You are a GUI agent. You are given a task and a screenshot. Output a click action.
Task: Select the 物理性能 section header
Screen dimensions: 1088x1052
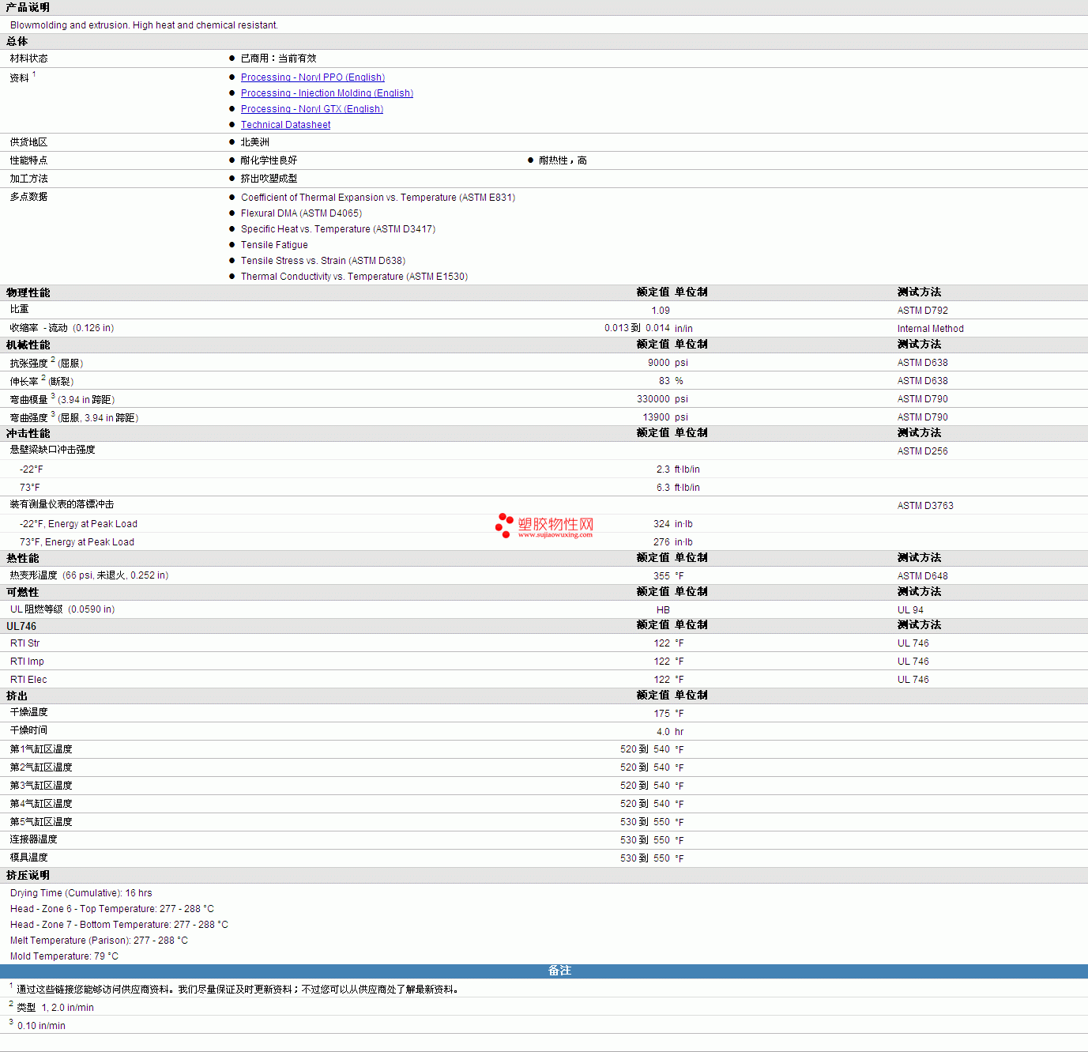coord(28,292)
